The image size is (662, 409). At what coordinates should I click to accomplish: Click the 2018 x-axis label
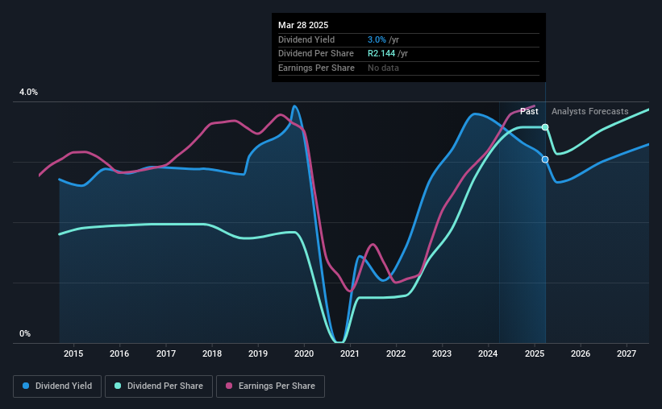click(x=212, y=353)
